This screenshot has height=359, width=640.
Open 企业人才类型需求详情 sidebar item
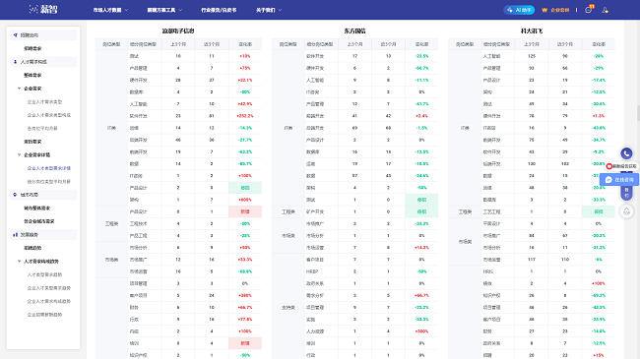(49, 168)
